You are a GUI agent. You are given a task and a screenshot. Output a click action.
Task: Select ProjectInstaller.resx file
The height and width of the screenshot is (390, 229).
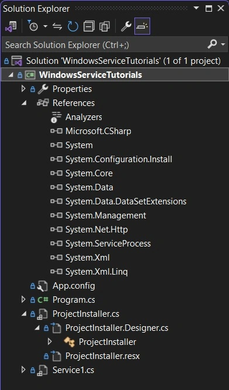point(102,356)
